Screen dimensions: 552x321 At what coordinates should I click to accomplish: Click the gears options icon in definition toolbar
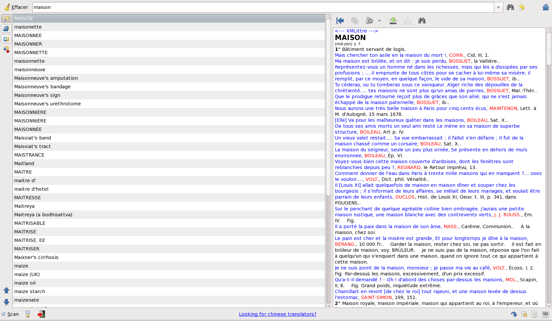(369, 21)
